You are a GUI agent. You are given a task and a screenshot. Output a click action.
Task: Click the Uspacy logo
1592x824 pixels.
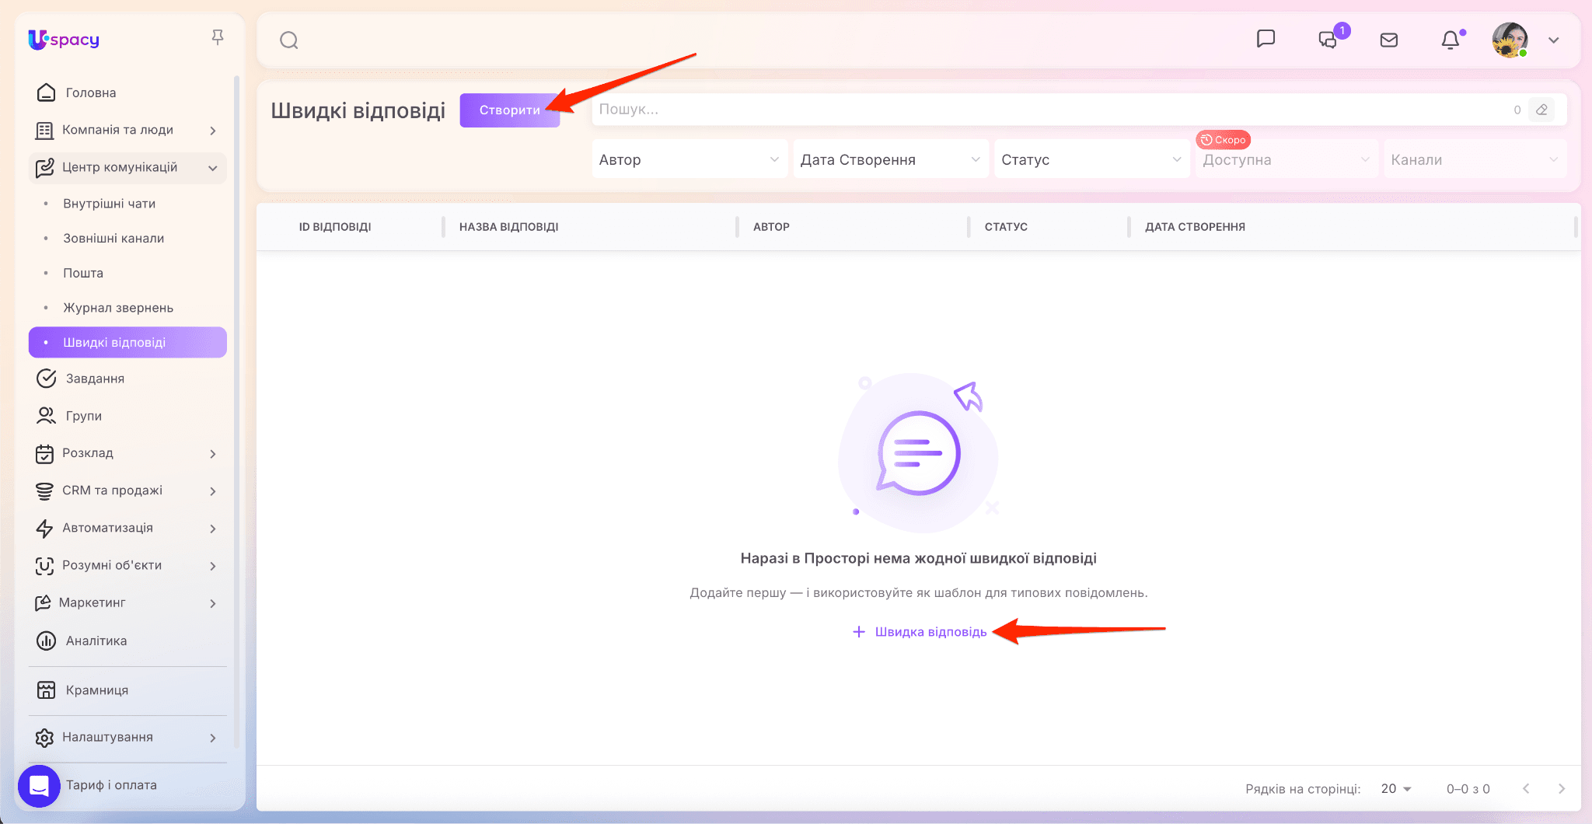click(64, 39)
